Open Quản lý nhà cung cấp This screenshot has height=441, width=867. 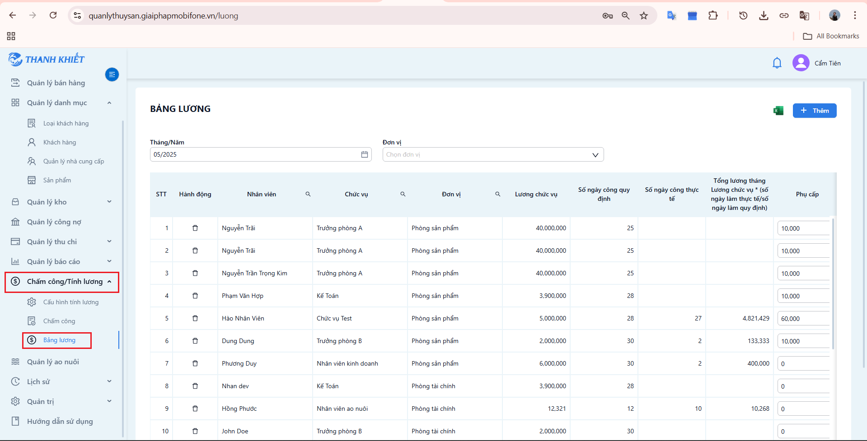click(73, 162)
